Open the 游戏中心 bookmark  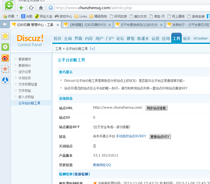point(64,16)
